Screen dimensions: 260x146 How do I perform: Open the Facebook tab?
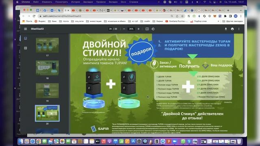[45, 10]
